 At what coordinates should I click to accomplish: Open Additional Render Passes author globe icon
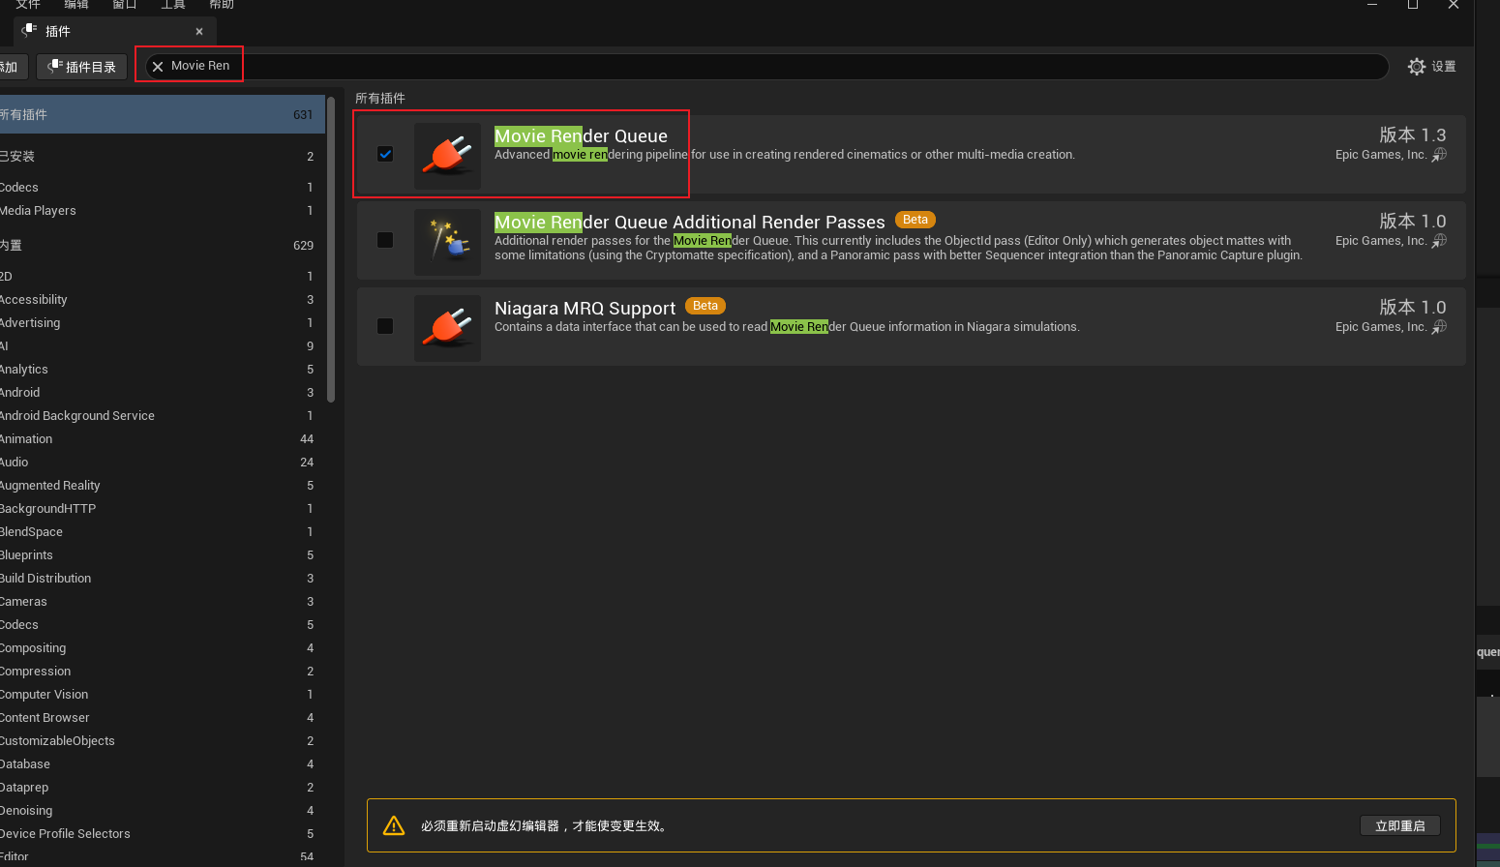[1440, 241]
